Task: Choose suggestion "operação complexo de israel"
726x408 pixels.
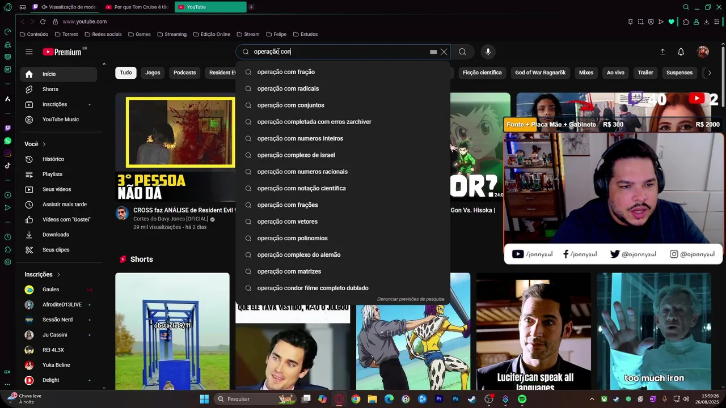Action: [x=343, y=155]
